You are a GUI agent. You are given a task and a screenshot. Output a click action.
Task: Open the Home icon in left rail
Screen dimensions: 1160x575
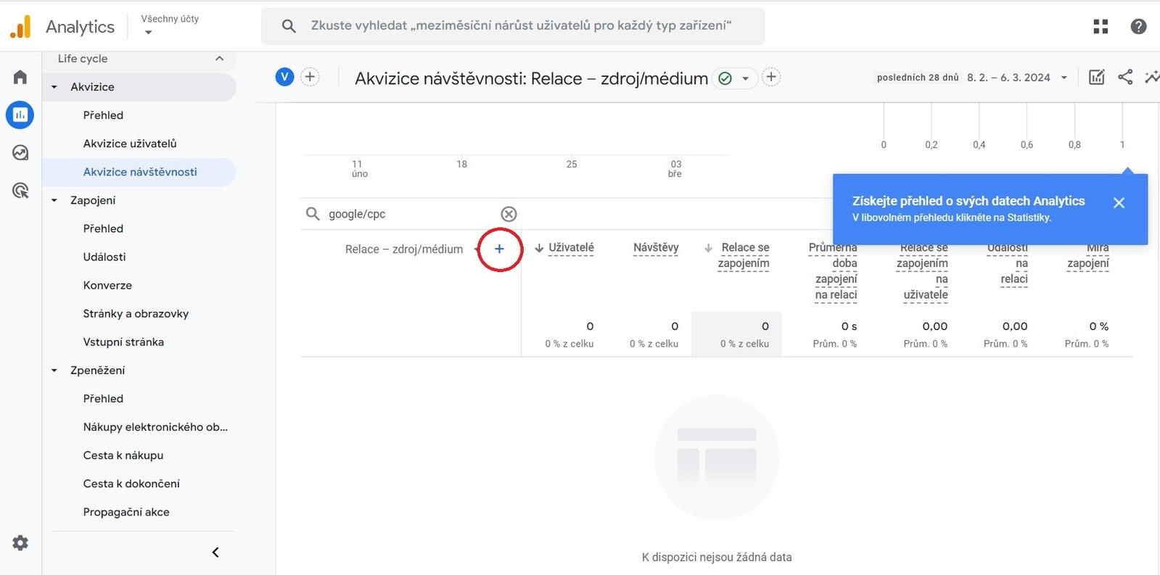click(x=20, y=77)
